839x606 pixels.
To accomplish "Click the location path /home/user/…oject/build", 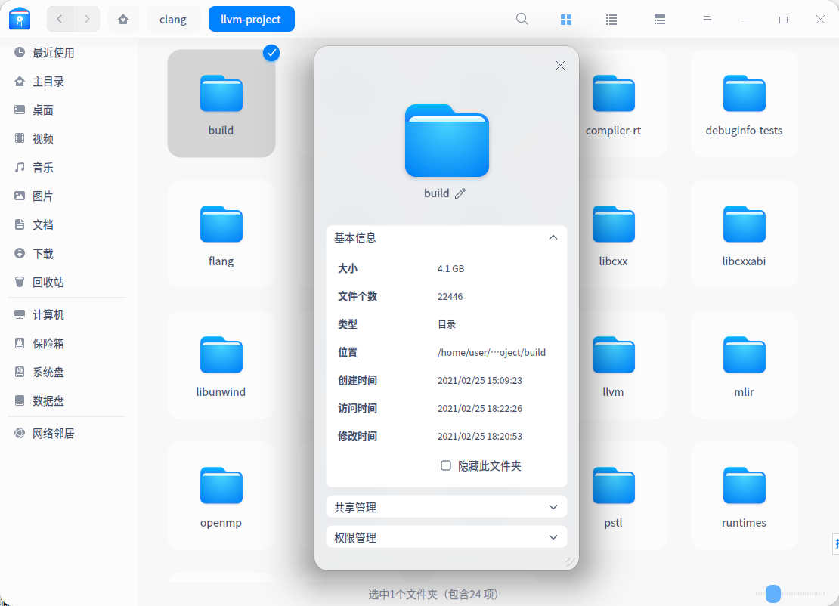I will [x=491, y=352].
